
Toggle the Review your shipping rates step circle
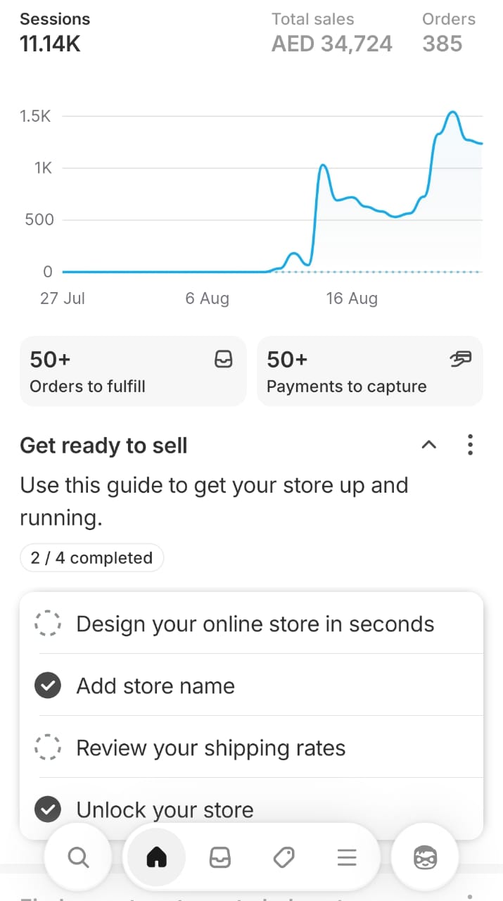click(x=48, y=748)
